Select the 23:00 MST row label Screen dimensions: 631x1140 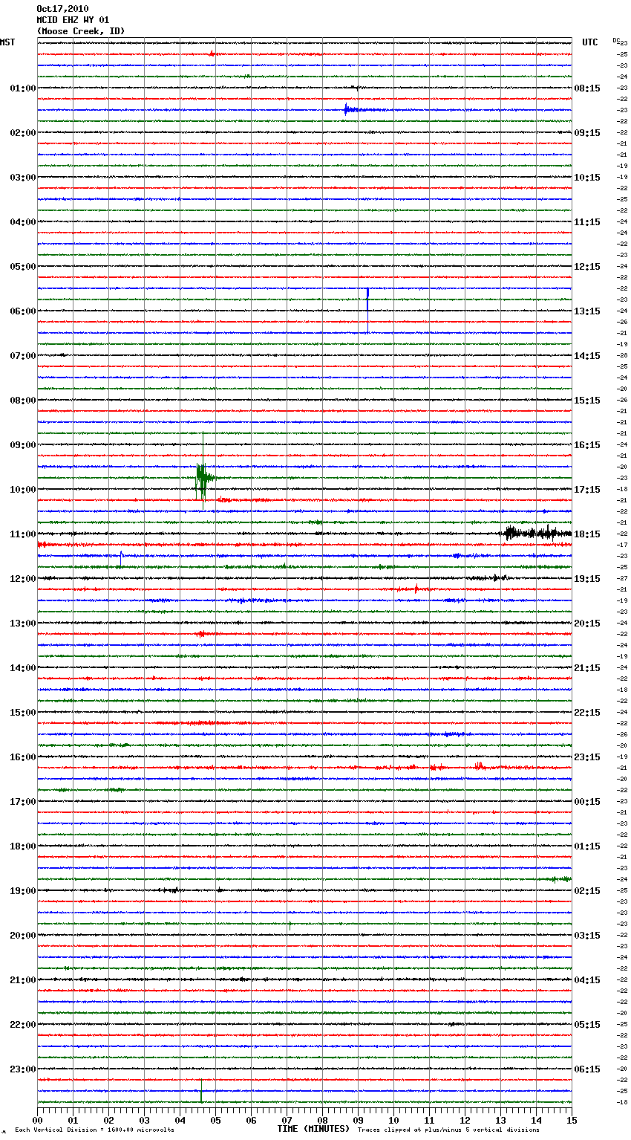(x=22, y=1069)
